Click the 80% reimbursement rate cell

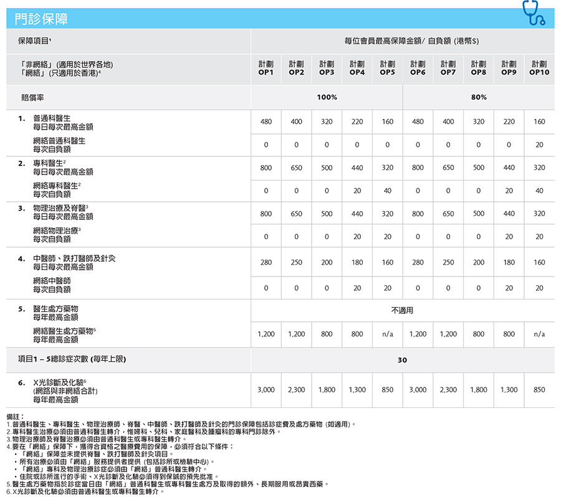479,97
